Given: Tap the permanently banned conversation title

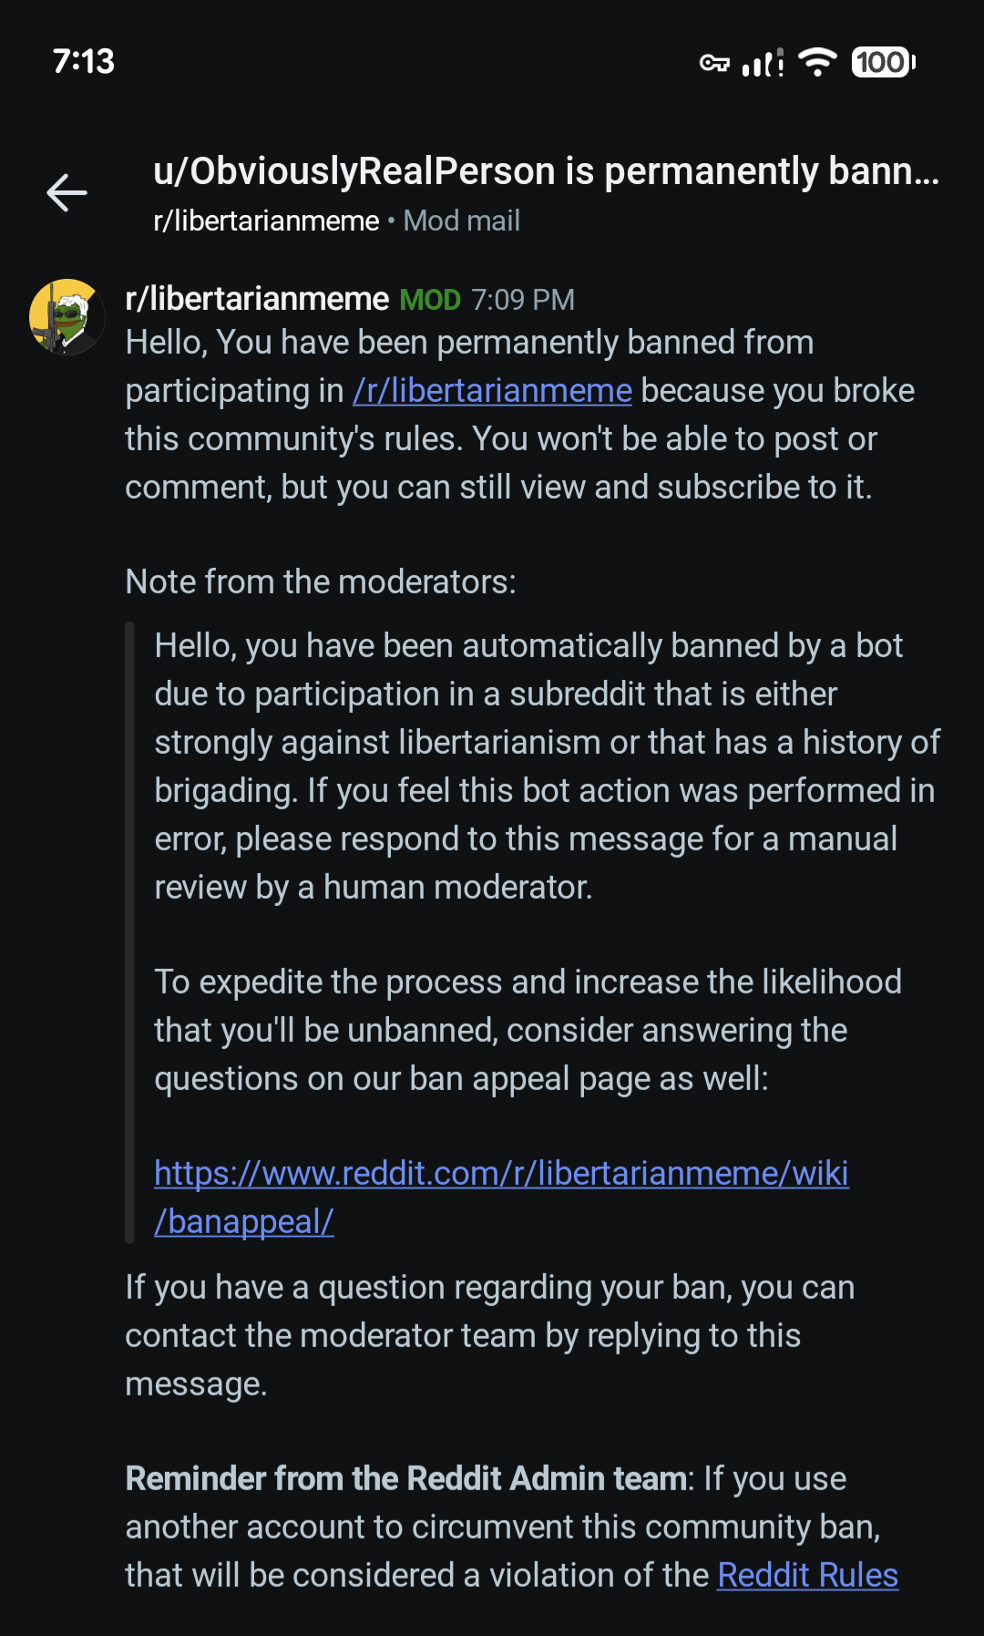Looking at the screenshot, I should (x=546, y=171).
